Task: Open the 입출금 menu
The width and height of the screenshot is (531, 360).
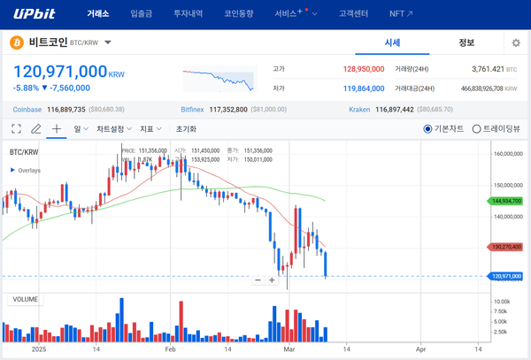Action: click(x=141, y=14)
